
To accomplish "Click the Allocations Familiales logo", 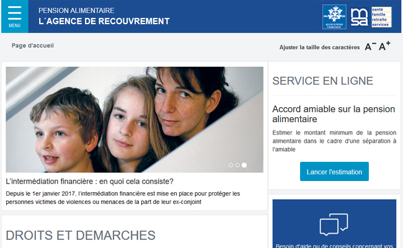I will click(334, 17).
